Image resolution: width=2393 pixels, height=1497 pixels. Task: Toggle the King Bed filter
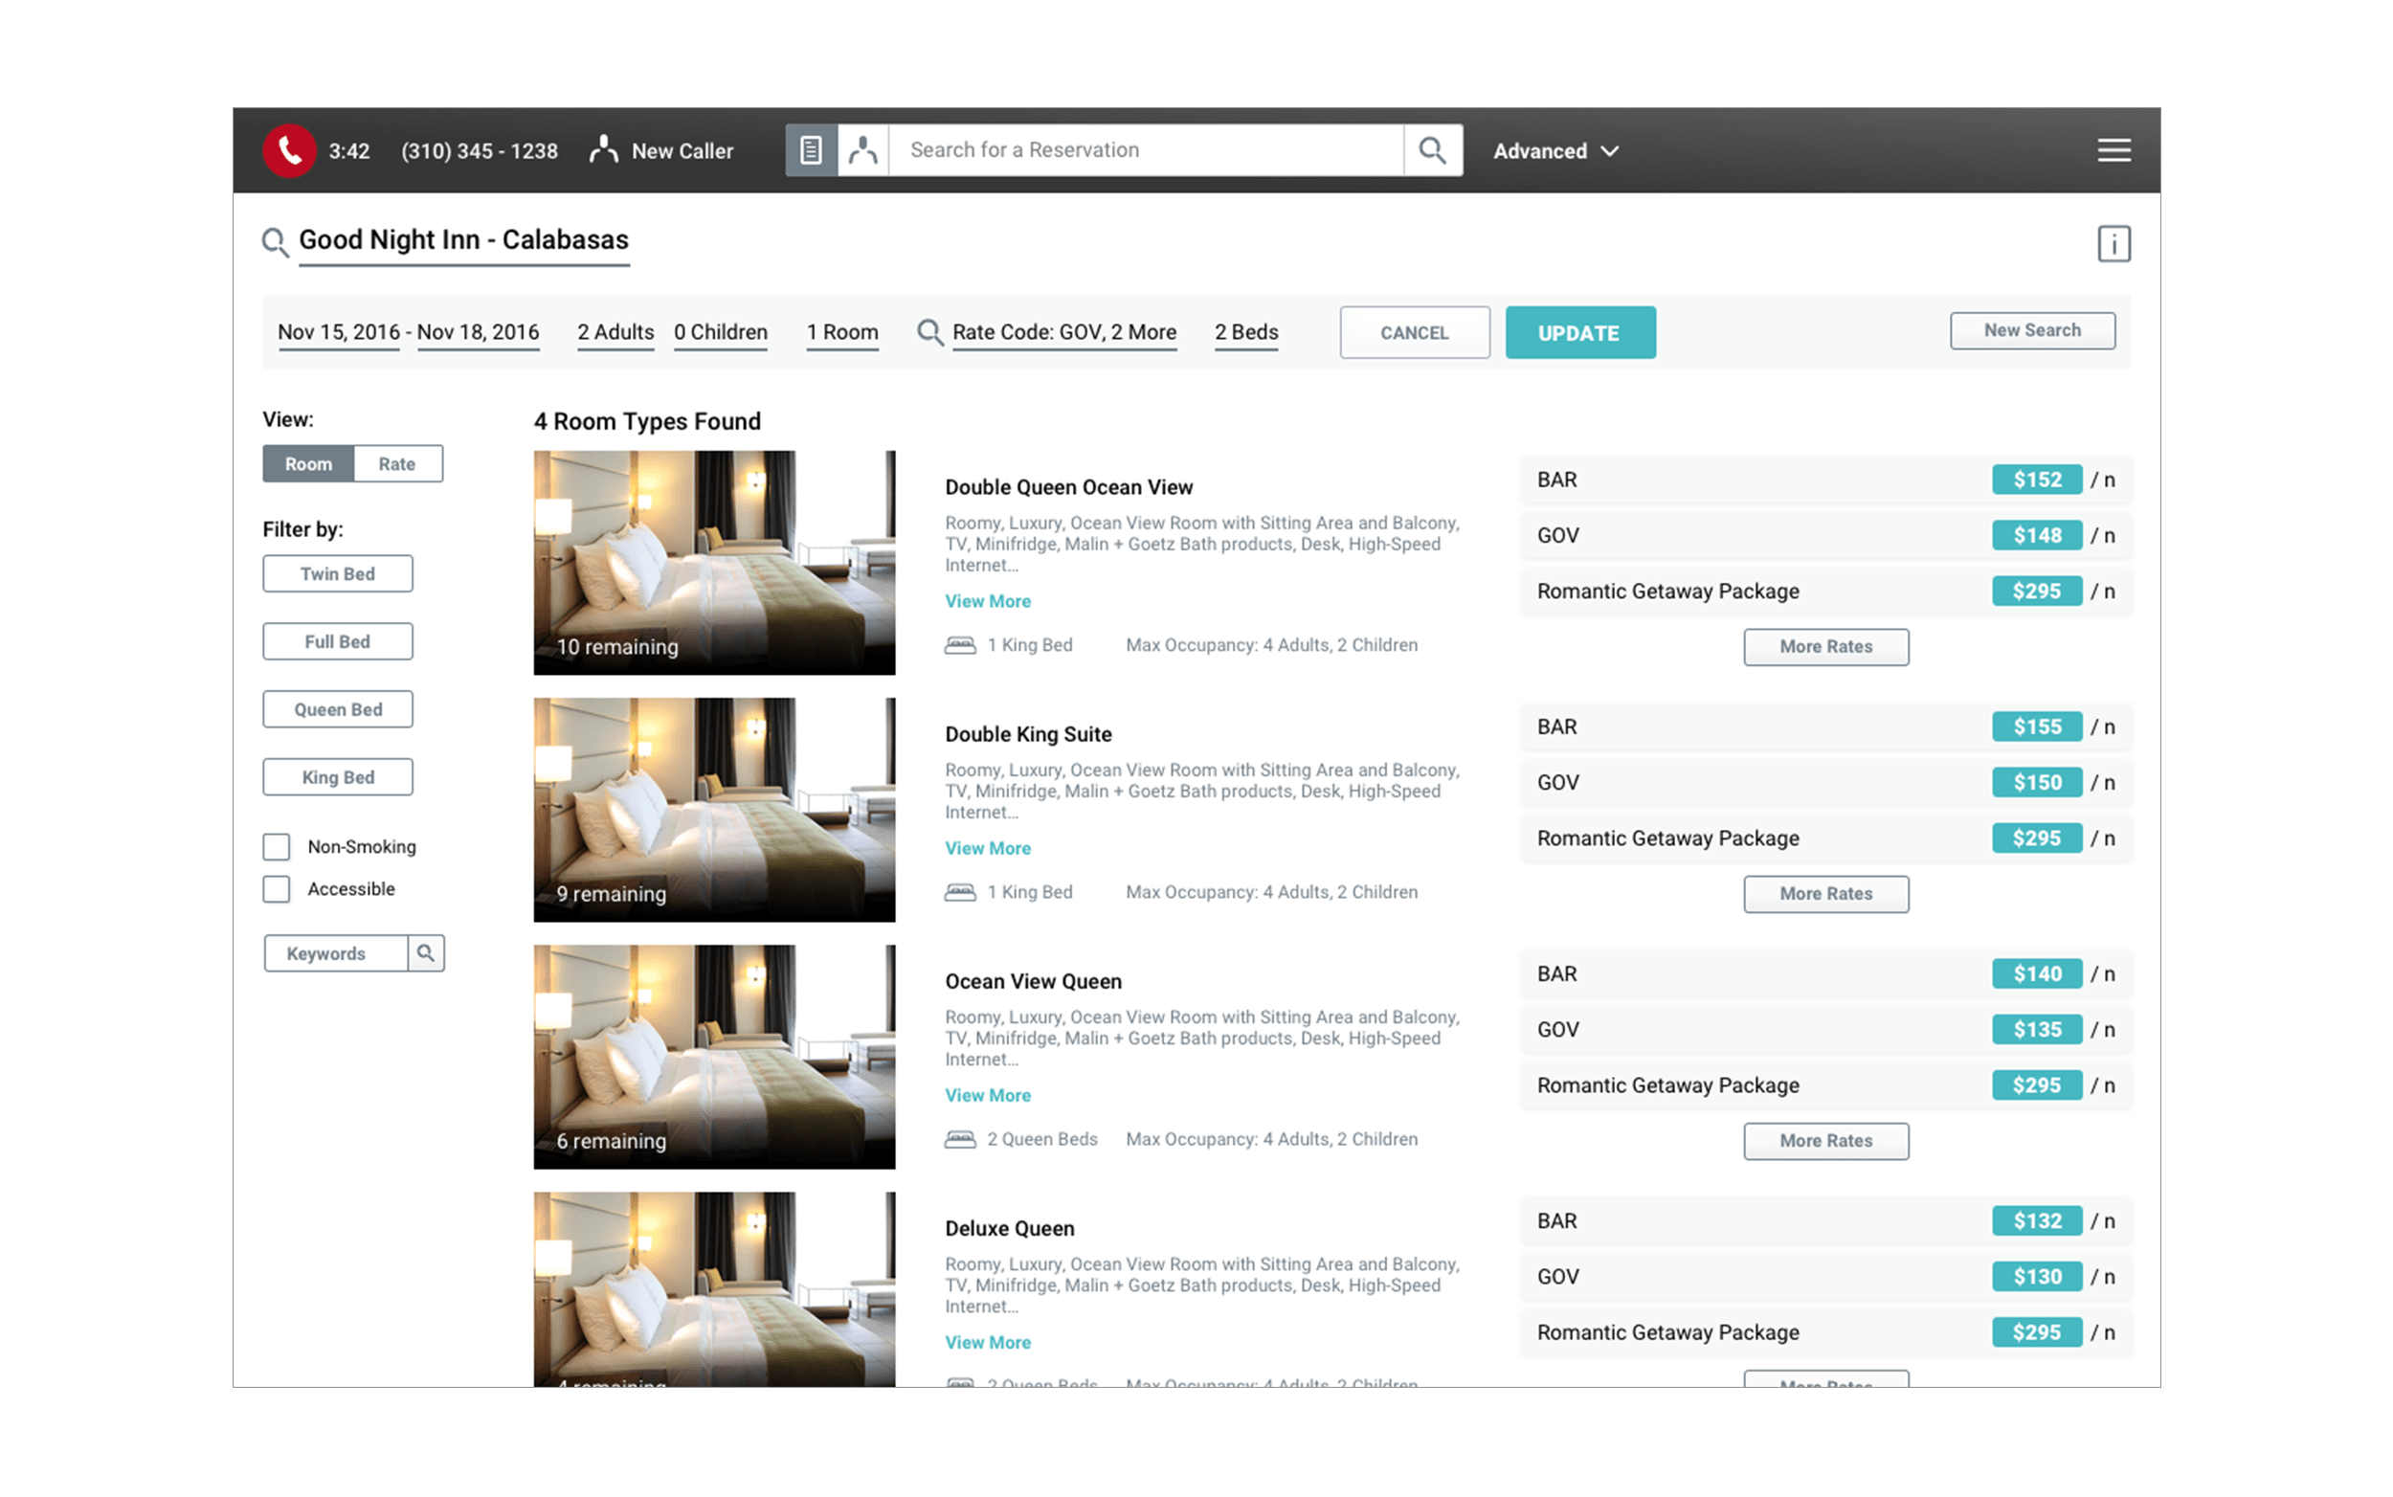point(338,777)
